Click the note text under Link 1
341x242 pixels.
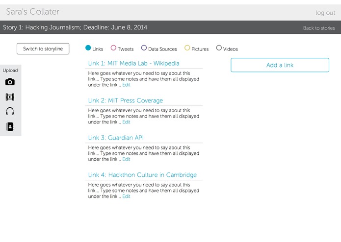(x=144, y=79)
